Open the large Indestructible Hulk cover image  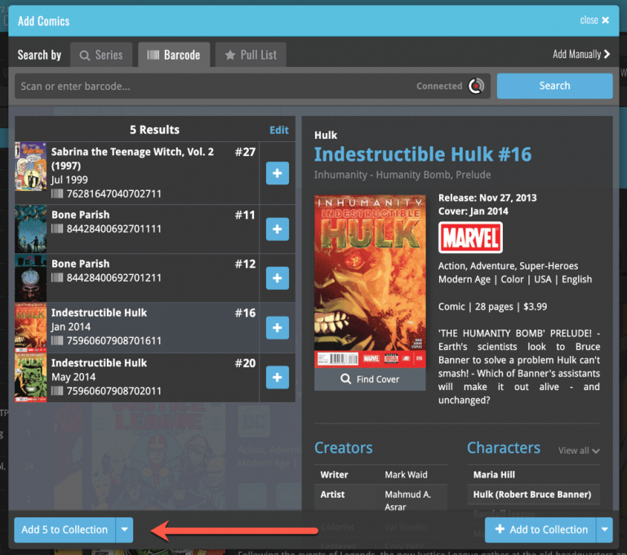click(370, 281)
